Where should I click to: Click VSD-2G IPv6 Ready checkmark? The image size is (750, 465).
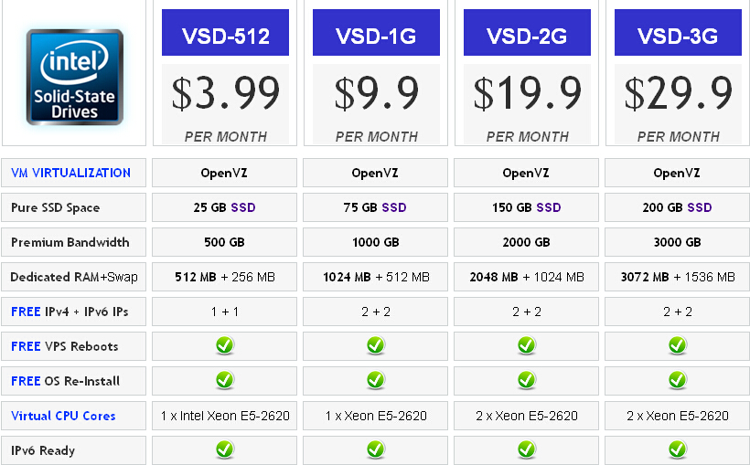[526, 449]
